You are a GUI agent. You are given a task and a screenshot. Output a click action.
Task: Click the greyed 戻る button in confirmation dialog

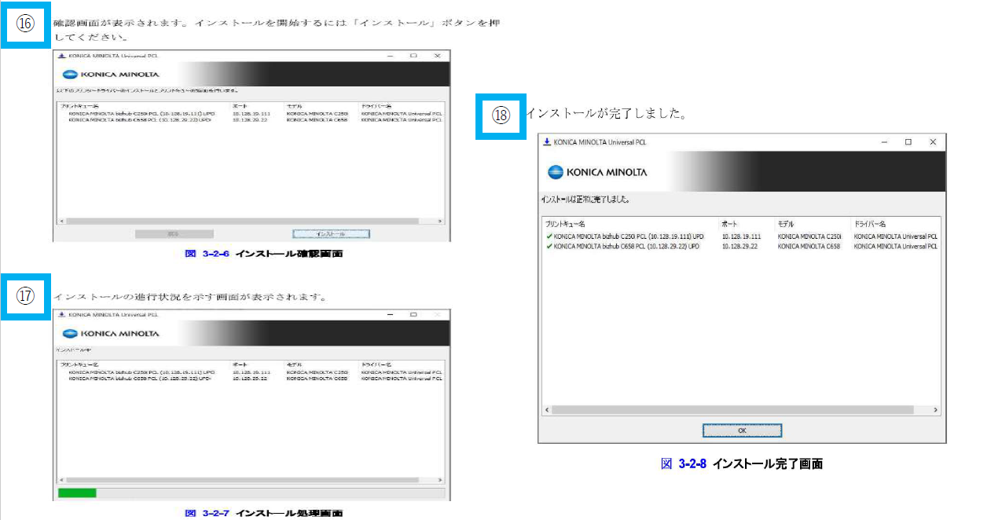174,234
